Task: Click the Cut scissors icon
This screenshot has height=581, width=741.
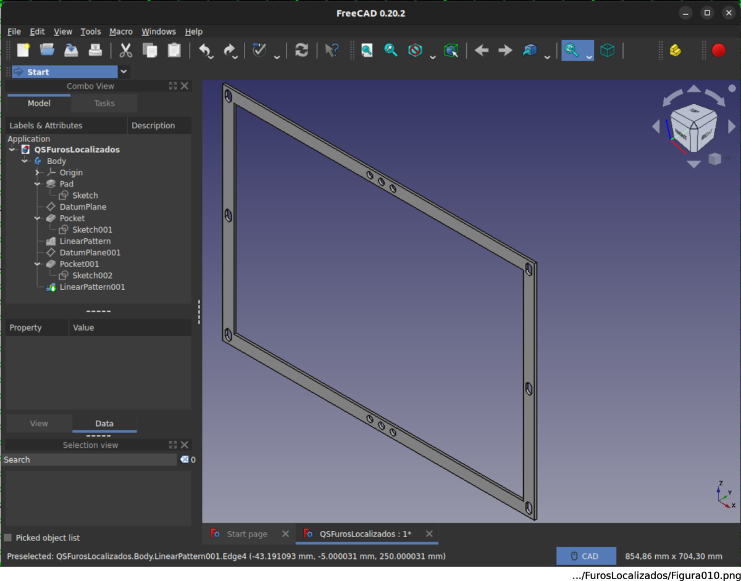Action: click(x=126, y=51)
